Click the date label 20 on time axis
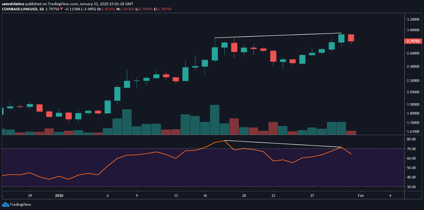Viewport: 424px width, 210px height. [244, 196]
